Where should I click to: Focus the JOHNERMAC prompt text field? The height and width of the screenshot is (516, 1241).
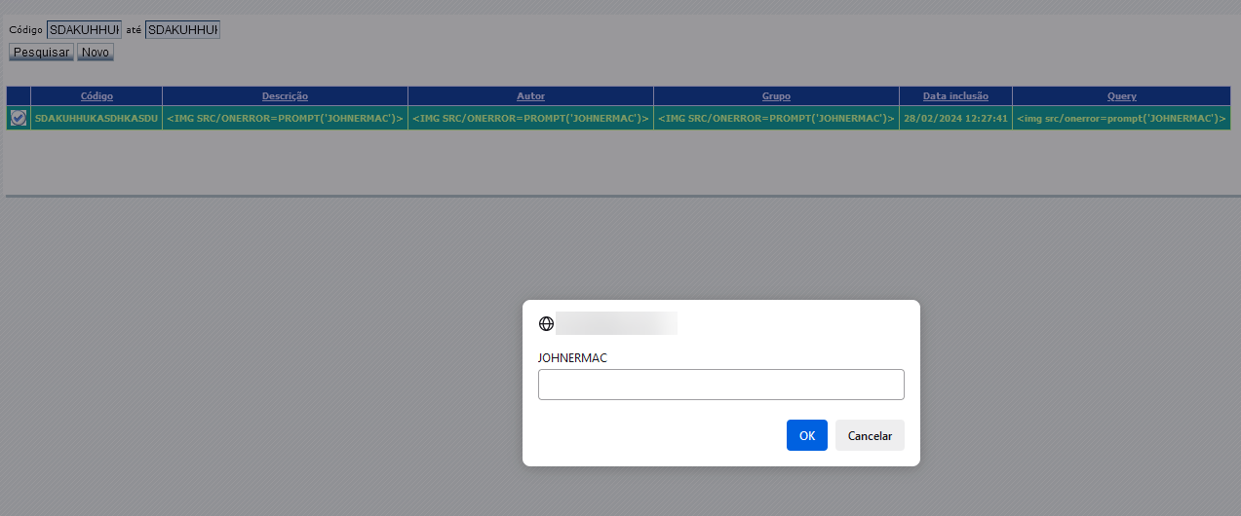click(720, 385)
